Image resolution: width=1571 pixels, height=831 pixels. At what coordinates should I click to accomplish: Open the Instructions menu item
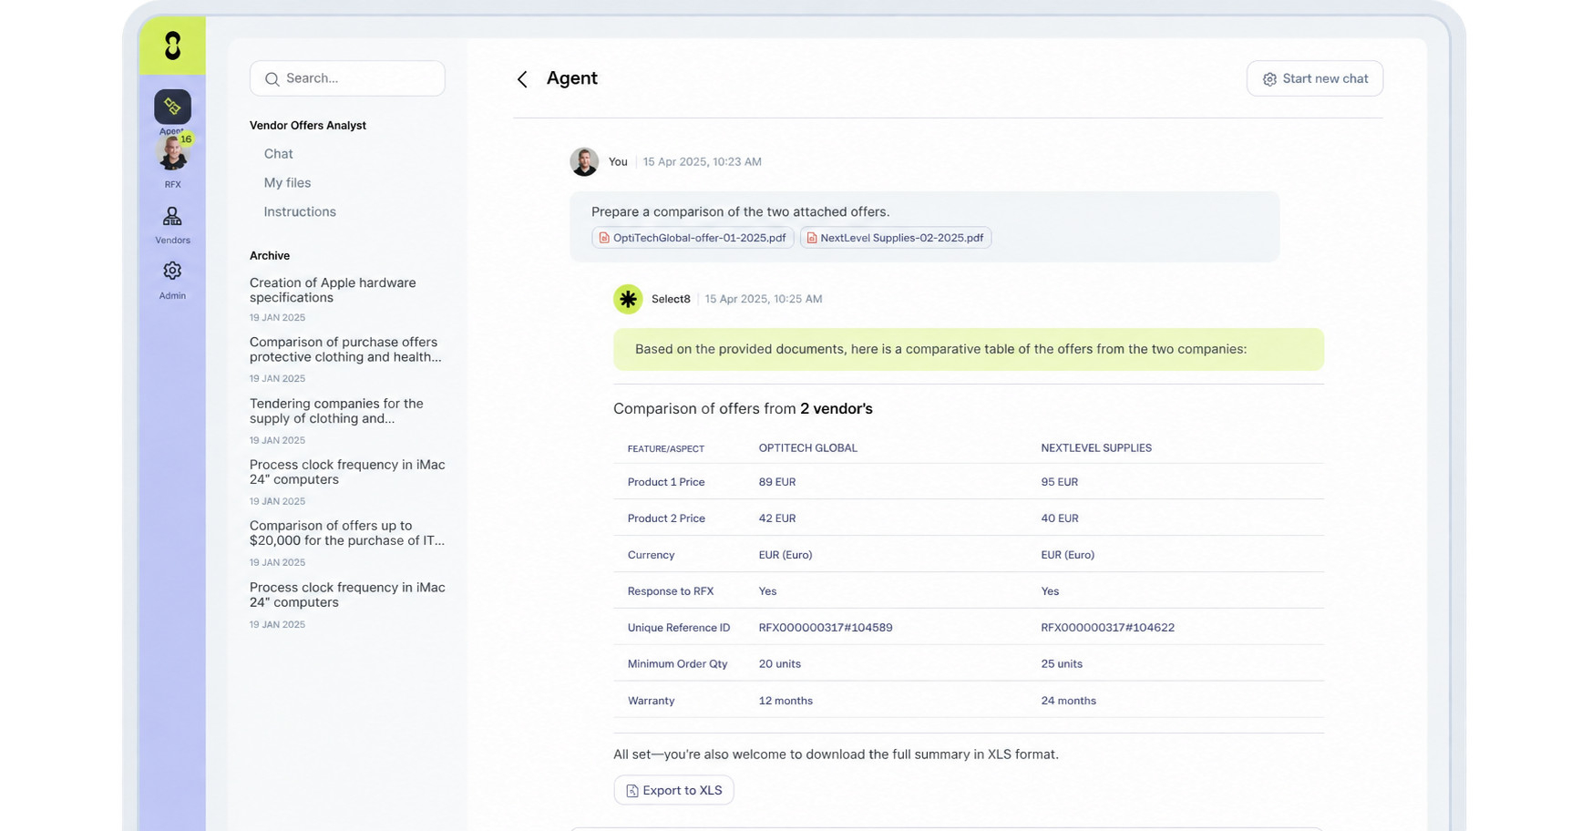(300, 211)
